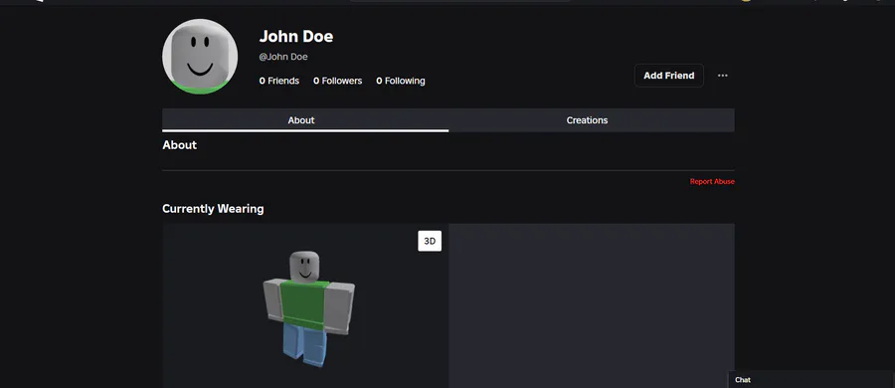Open John Doe's profile avatar picture

pos(200,56)
